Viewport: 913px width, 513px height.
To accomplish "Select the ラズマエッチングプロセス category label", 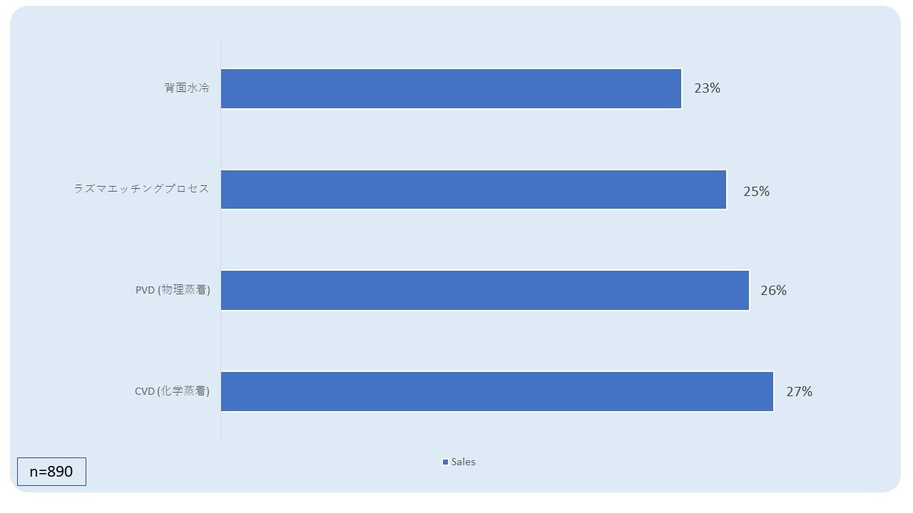I will pyautogui.click(x=142, y=190).
